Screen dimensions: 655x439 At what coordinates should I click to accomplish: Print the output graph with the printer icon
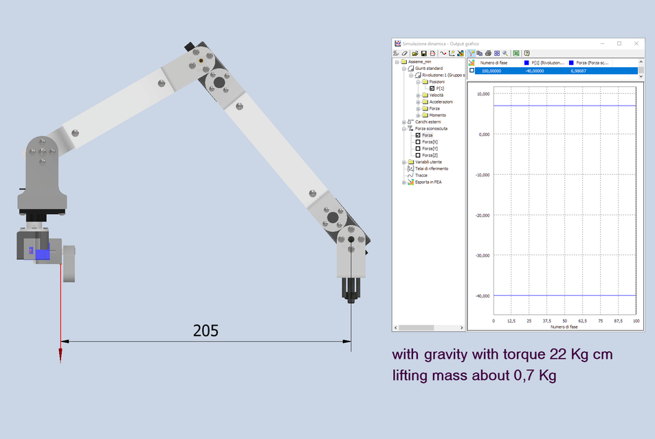click(x=488, y=54)
